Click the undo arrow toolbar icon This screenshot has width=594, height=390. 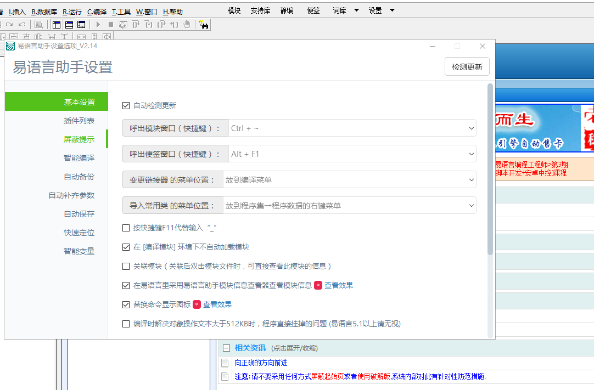[22, 25]
